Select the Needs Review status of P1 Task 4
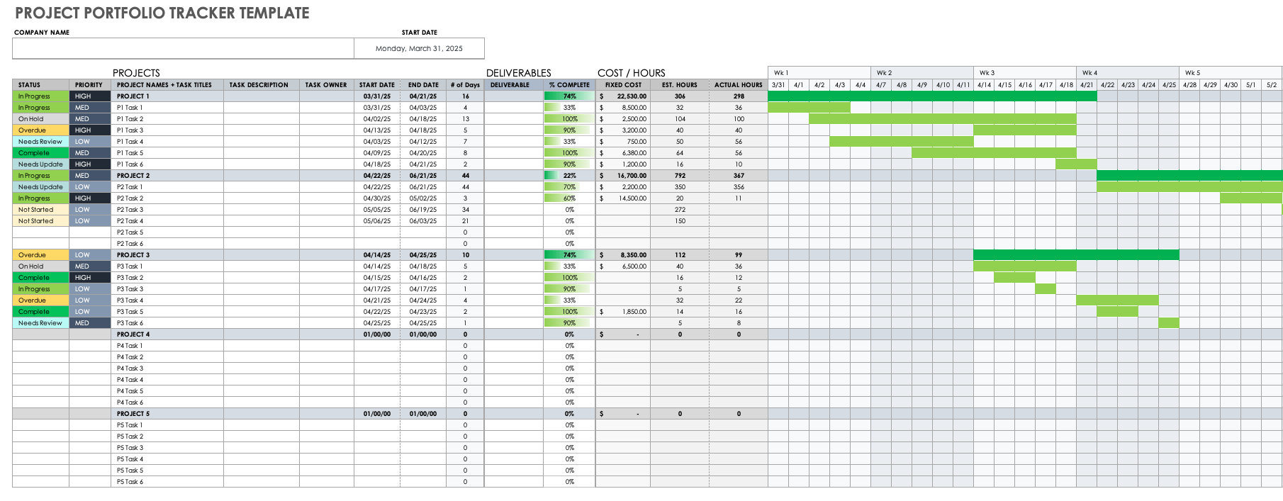This screenshot has height=501, width=1283. (40, 142)
